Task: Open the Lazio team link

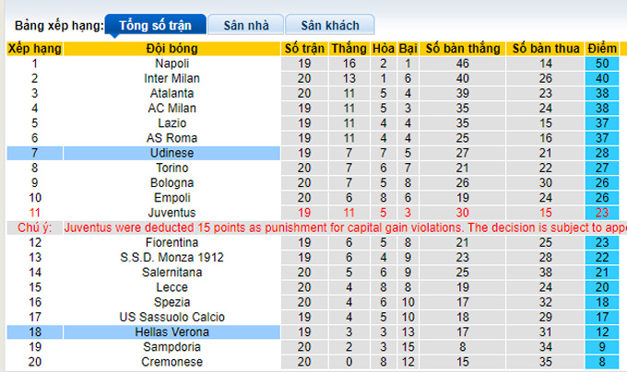Action: pyautogui.click(x=172, y=122)
